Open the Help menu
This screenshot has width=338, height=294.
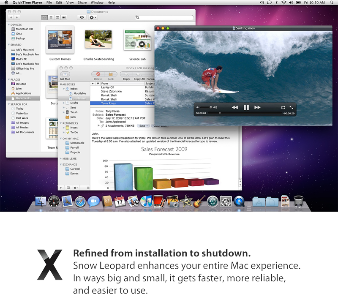pyautogui.click(x=111, y=3)
